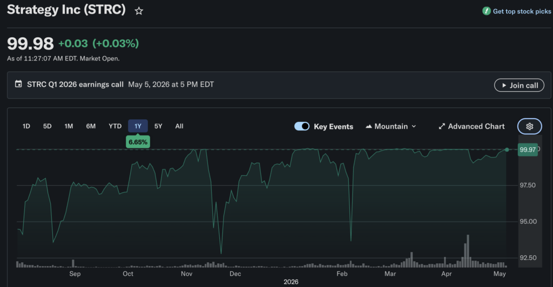Image resolution: width=553 pixels, height=287 pixels.
Task: Click the Sep date axis label
Action: 75,274
